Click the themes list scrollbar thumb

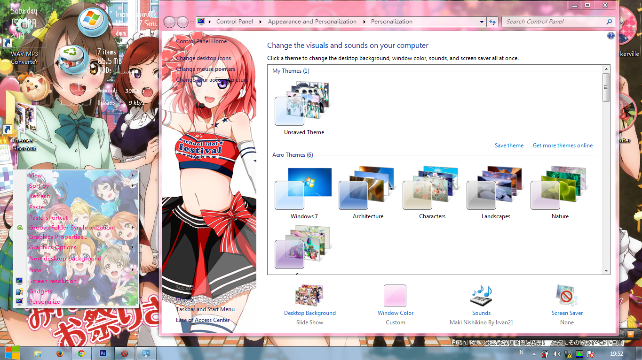coord(606,87)
